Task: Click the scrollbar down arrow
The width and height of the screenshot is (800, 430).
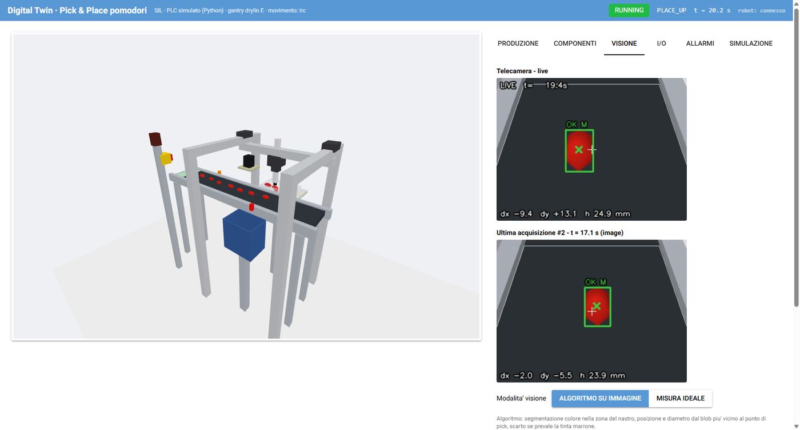Action: tap(795, 425)
